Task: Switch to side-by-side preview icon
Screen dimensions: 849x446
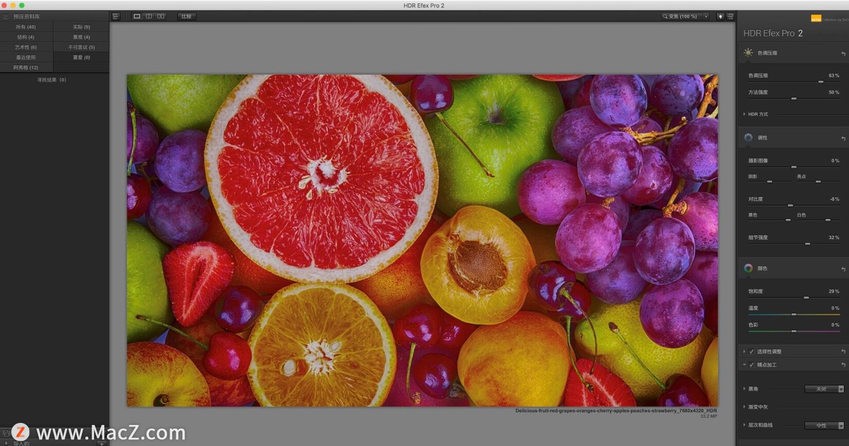Action: (161, 16)
